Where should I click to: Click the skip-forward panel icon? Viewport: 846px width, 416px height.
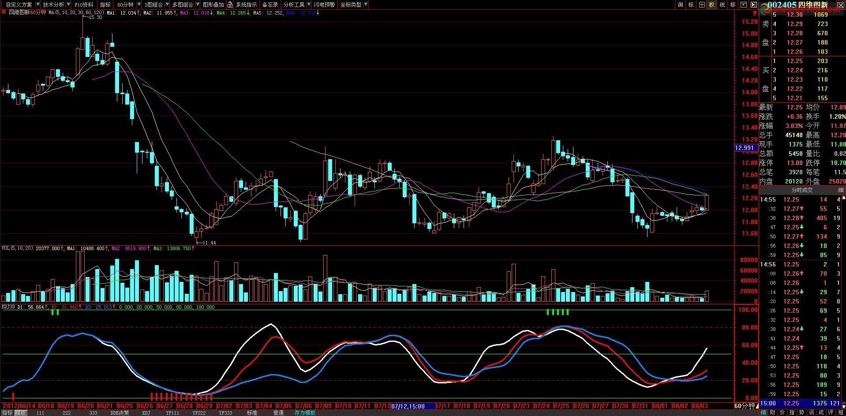[754, 4]
